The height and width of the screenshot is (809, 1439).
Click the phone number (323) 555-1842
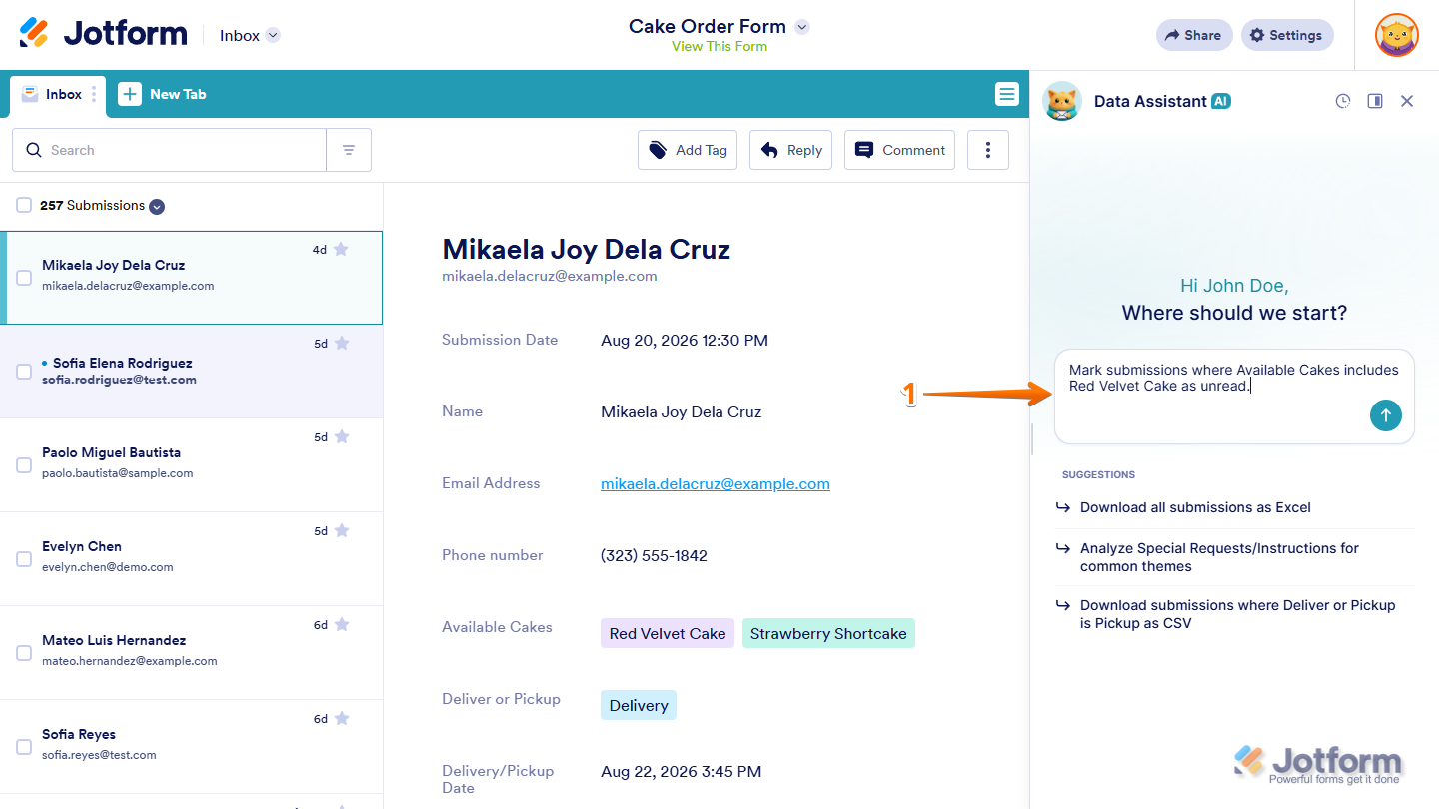654,556
